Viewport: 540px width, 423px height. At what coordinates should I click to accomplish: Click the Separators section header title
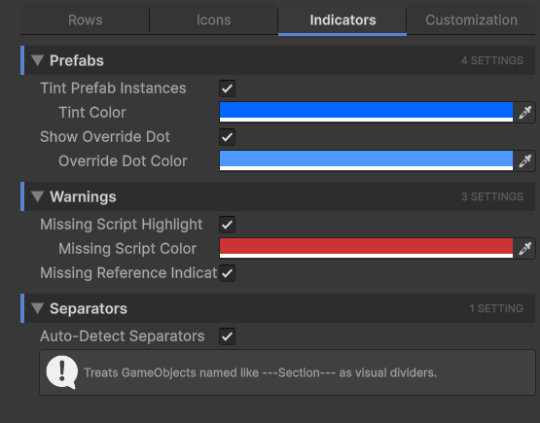click(89, 308)
